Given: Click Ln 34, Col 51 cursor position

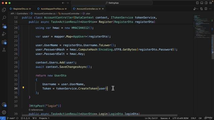Looking at the screenshot, I should 151,118.
